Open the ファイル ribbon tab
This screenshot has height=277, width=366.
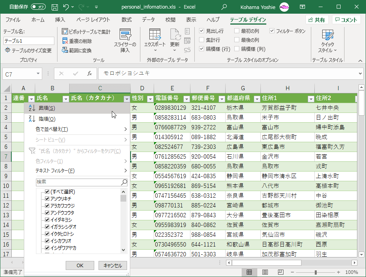tap(13, 20)
